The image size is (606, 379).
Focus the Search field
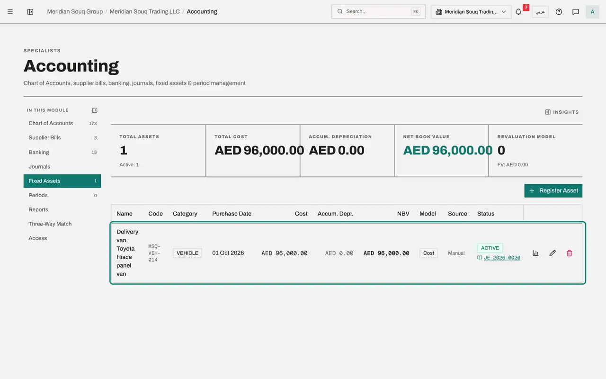click(379, 12)
